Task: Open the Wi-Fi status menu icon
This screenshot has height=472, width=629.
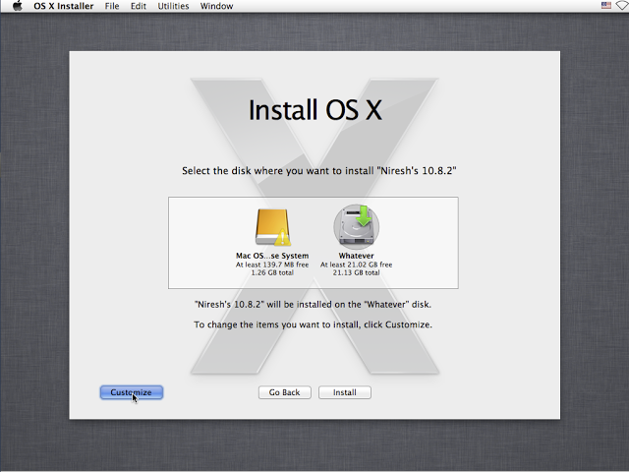Action: (x=621, y=6)
